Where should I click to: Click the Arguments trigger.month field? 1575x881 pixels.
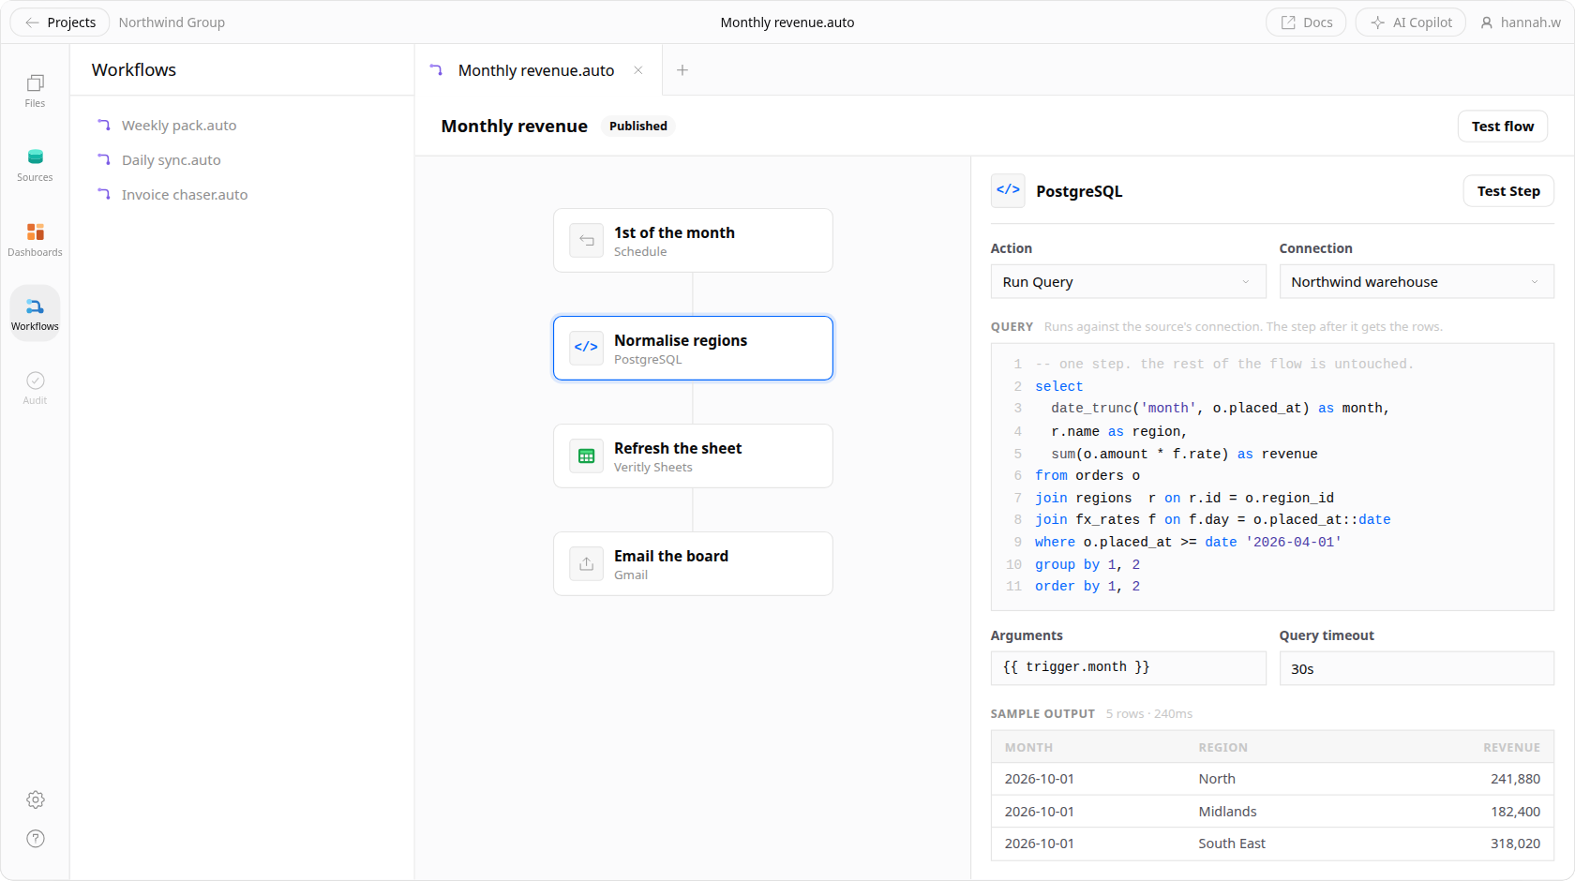(x=1128, y=668)
